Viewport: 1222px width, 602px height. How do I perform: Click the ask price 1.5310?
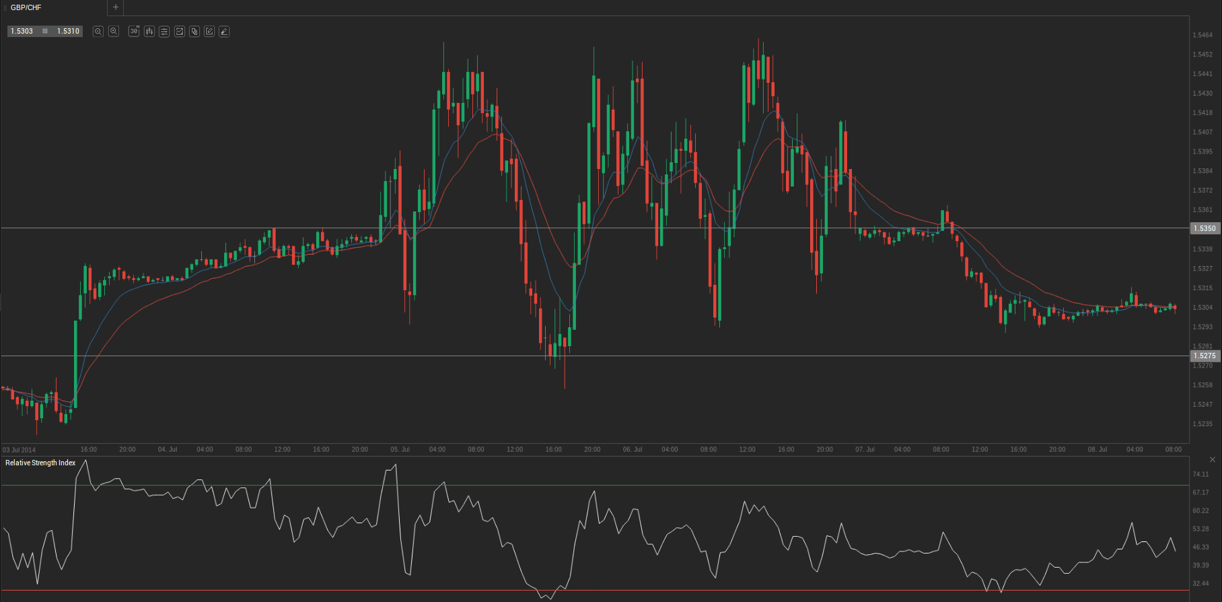(x=68, y=32)
